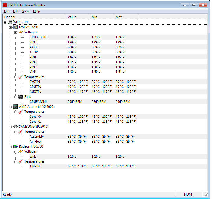This screenshot has height=199, width=212.
Task: Click the MIREC-PC computer icon
Action: 10,22
